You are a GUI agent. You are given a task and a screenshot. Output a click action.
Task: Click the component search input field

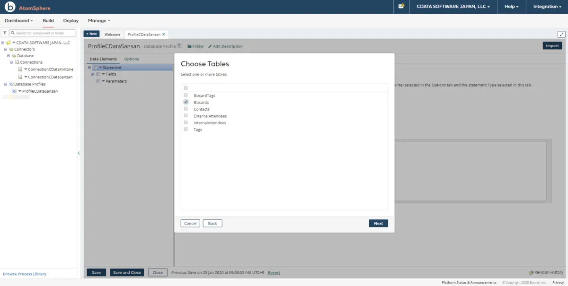click(44, 33)
